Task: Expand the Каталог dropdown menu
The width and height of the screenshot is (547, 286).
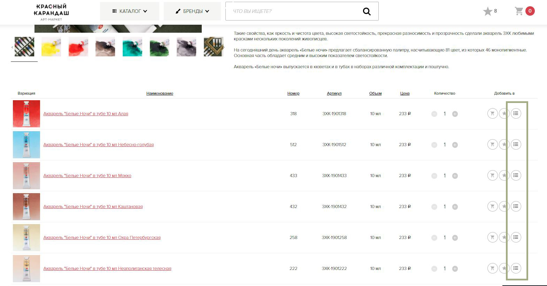Action: [x=130, y=11]
